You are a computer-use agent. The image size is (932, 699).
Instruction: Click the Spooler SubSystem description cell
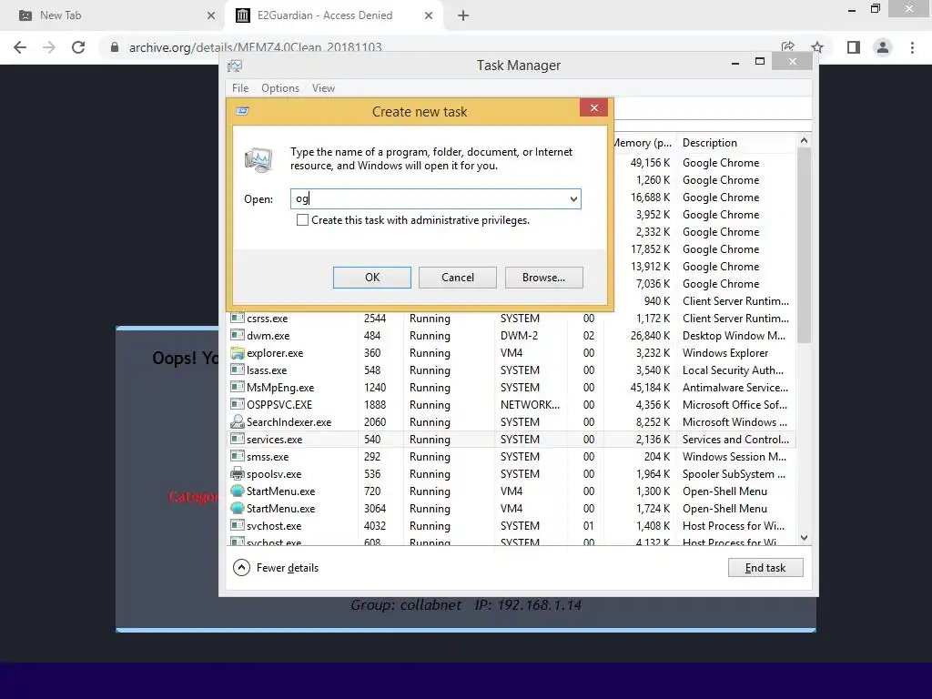click(x=734, y=473)
